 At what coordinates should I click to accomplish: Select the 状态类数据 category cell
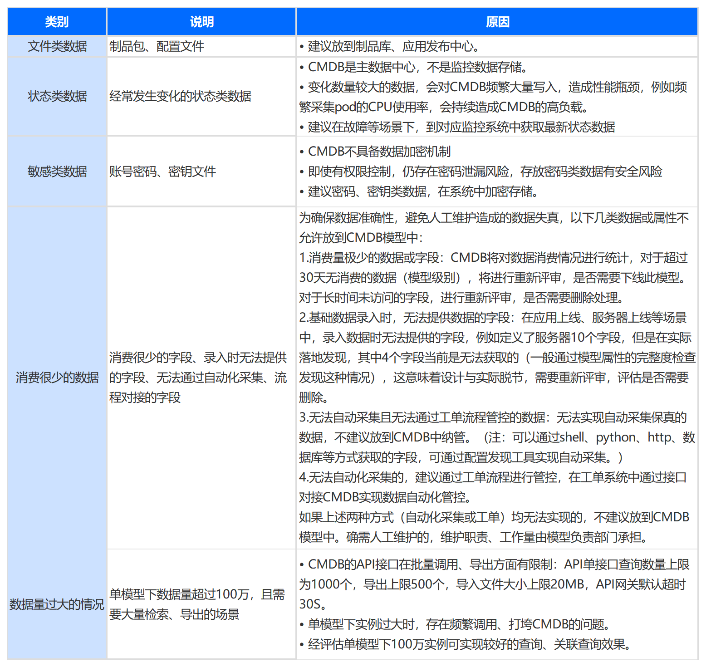point(57,96)
